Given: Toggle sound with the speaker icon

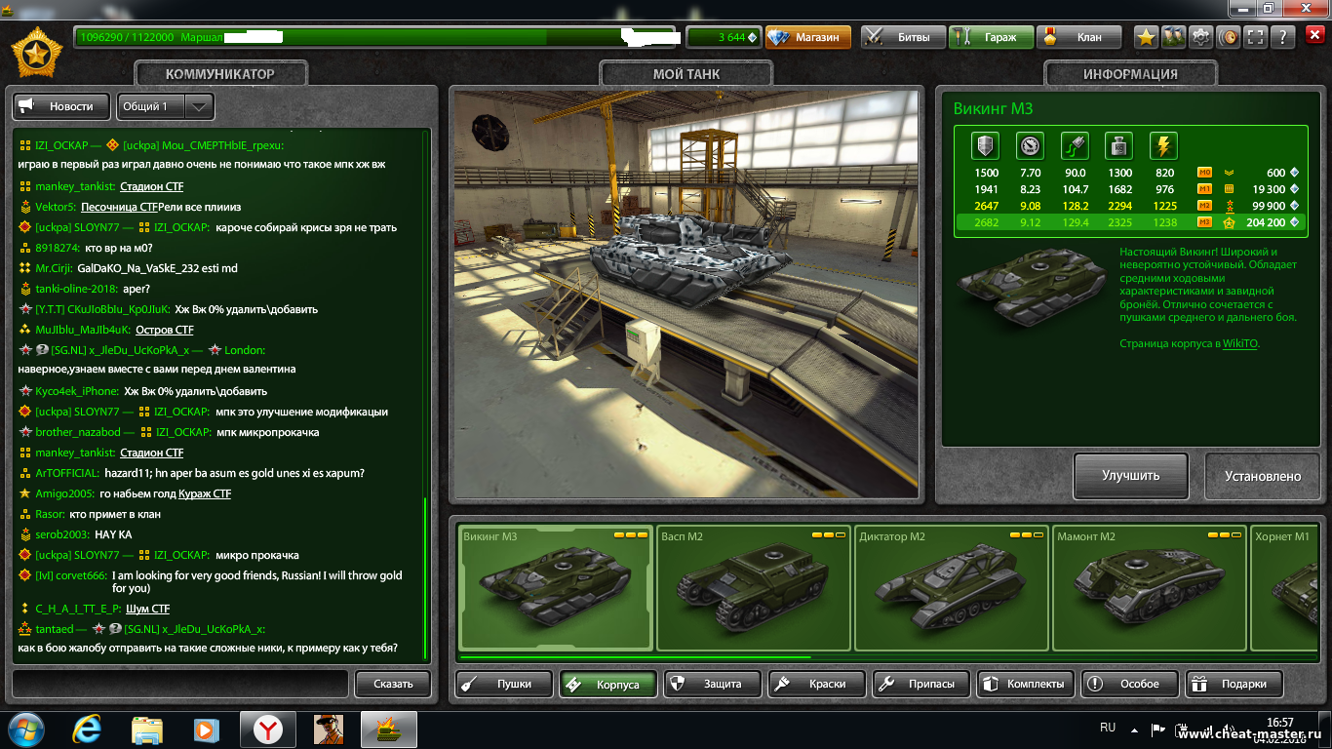Looking at the screenshot, I should [1229, 37].
